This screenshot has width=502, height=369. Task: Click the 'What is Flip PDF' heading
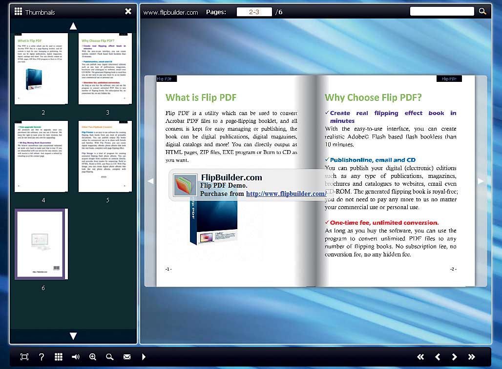(201, 97)
